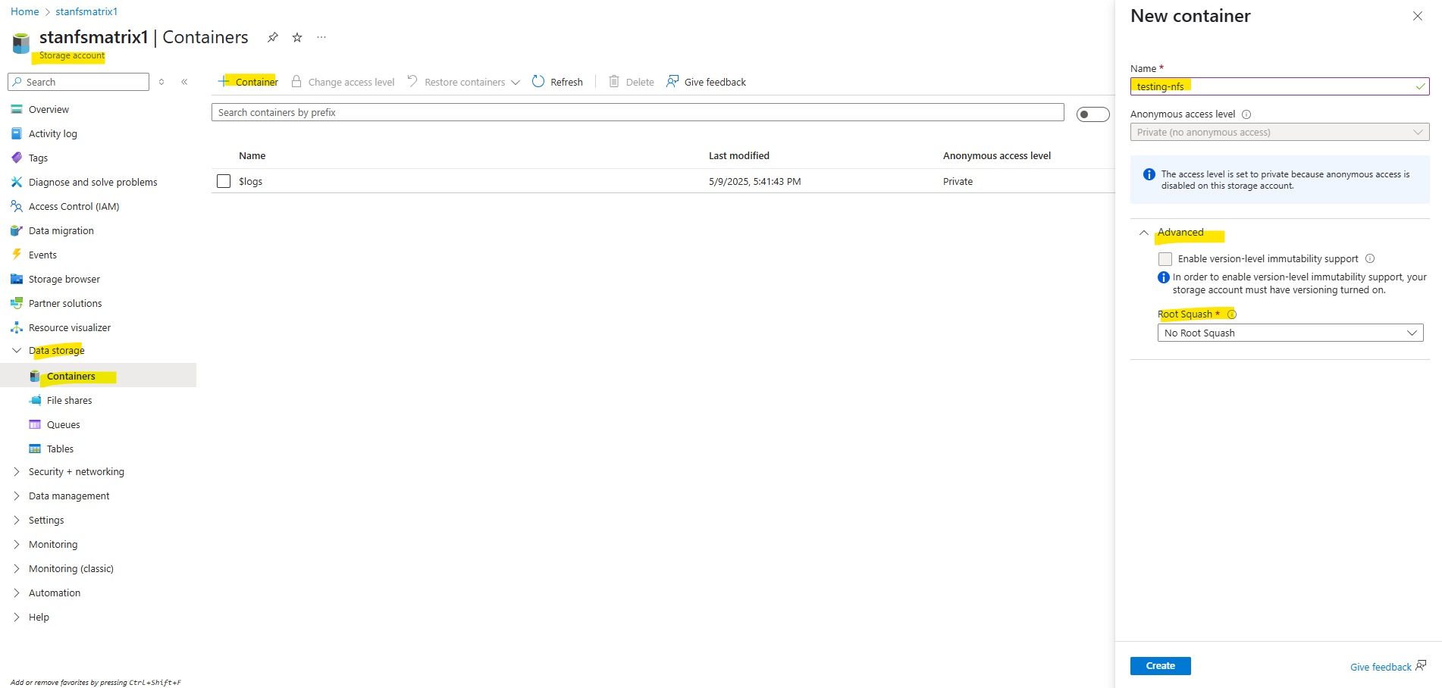Open Events page
The height and width of the screenshot is (688, 1442).
42,255
